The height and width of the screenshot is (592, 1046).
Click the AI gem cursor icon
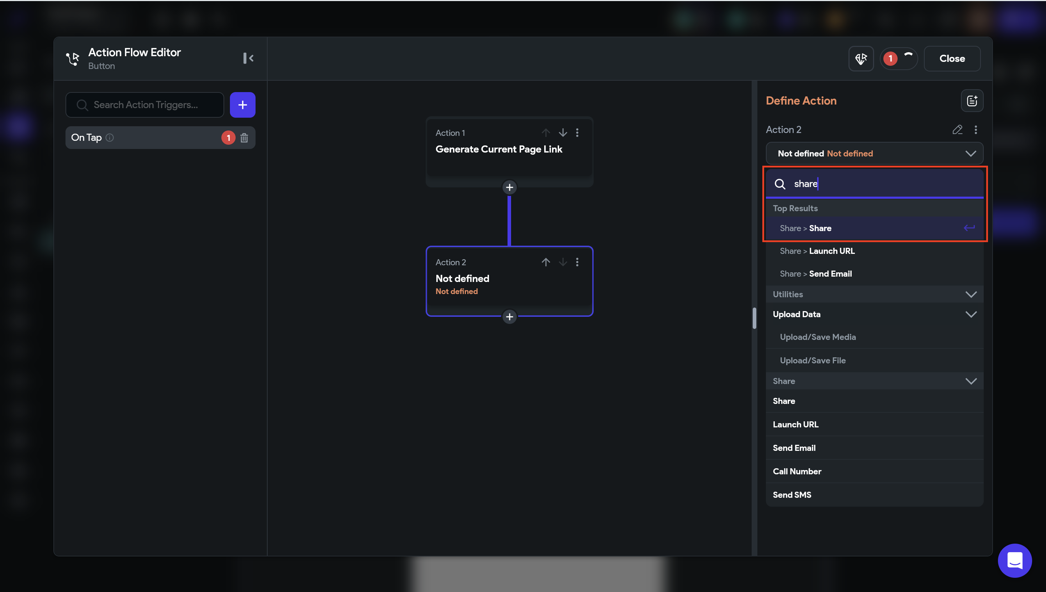[861, 59]
